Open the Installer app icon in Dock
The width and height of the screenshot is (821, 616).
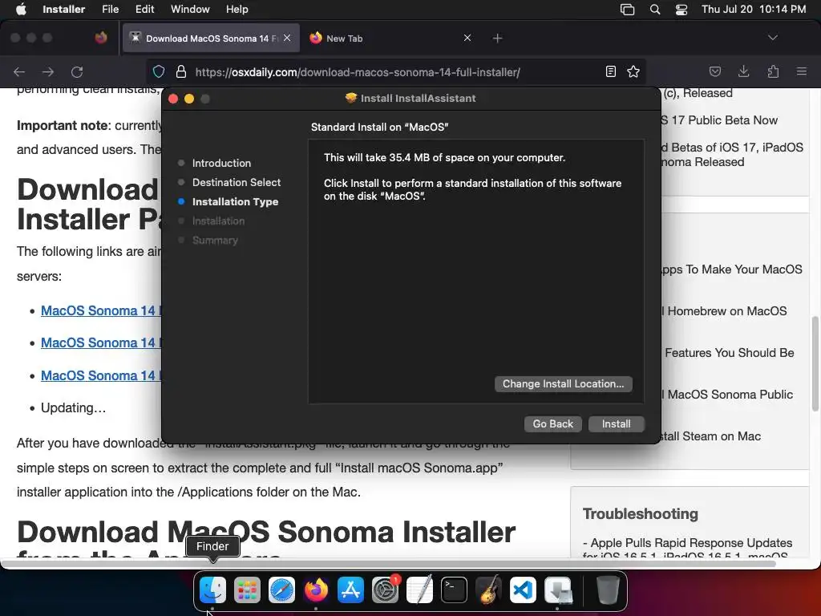(558, 590)
